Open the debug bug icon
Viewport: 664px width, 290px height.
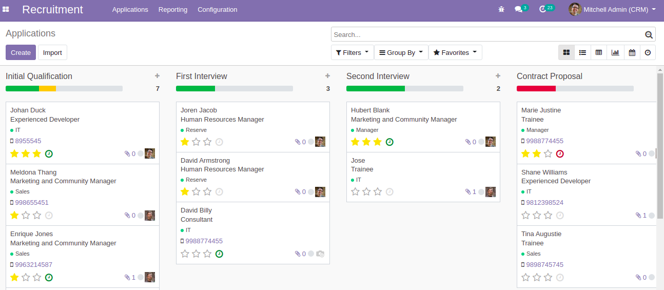coord(501,9)
